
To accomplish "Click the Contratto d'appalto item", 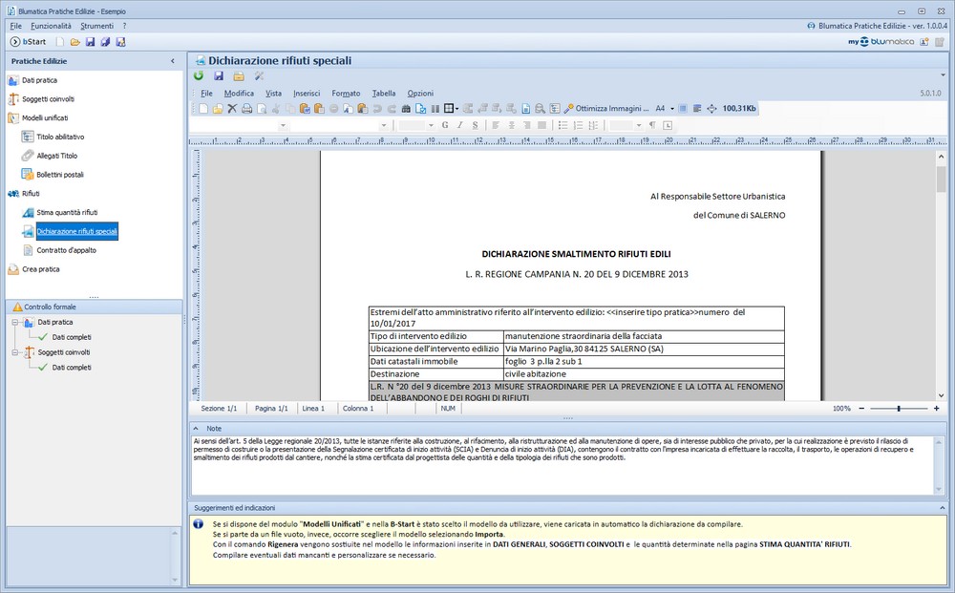I will point(67,250).
